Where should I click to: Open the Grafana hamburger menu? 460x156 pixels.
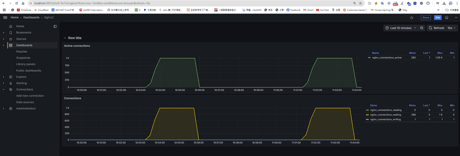pyautogui.click(x=5, y=18)
